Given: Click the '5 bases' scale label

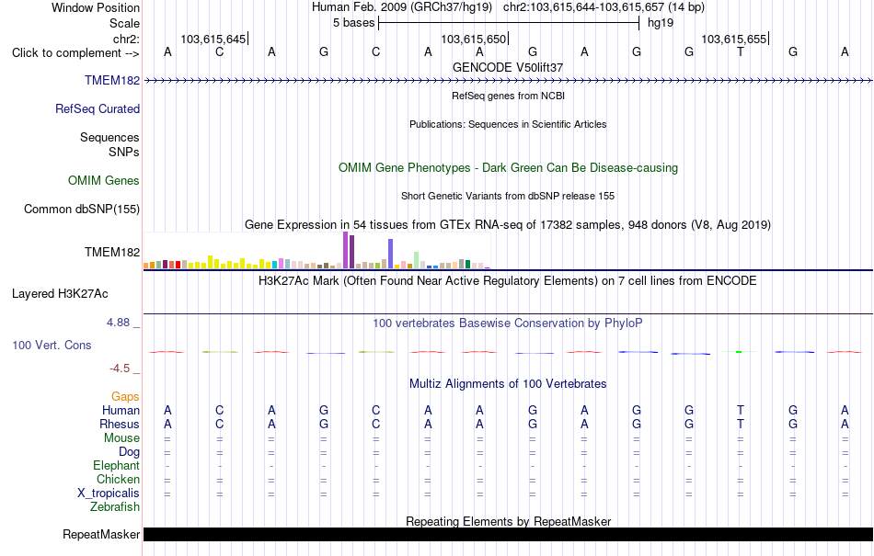Looking at the screenshot, I should pyautogui.click(x=353, y=23).
